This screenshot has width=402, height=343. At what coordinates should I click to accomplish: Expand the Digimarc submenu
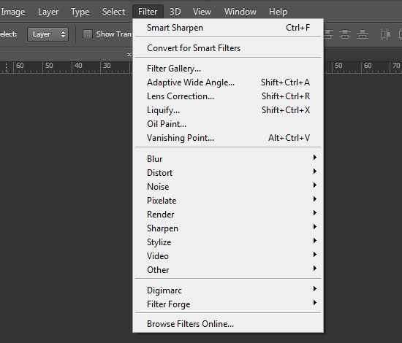[228, 290]
